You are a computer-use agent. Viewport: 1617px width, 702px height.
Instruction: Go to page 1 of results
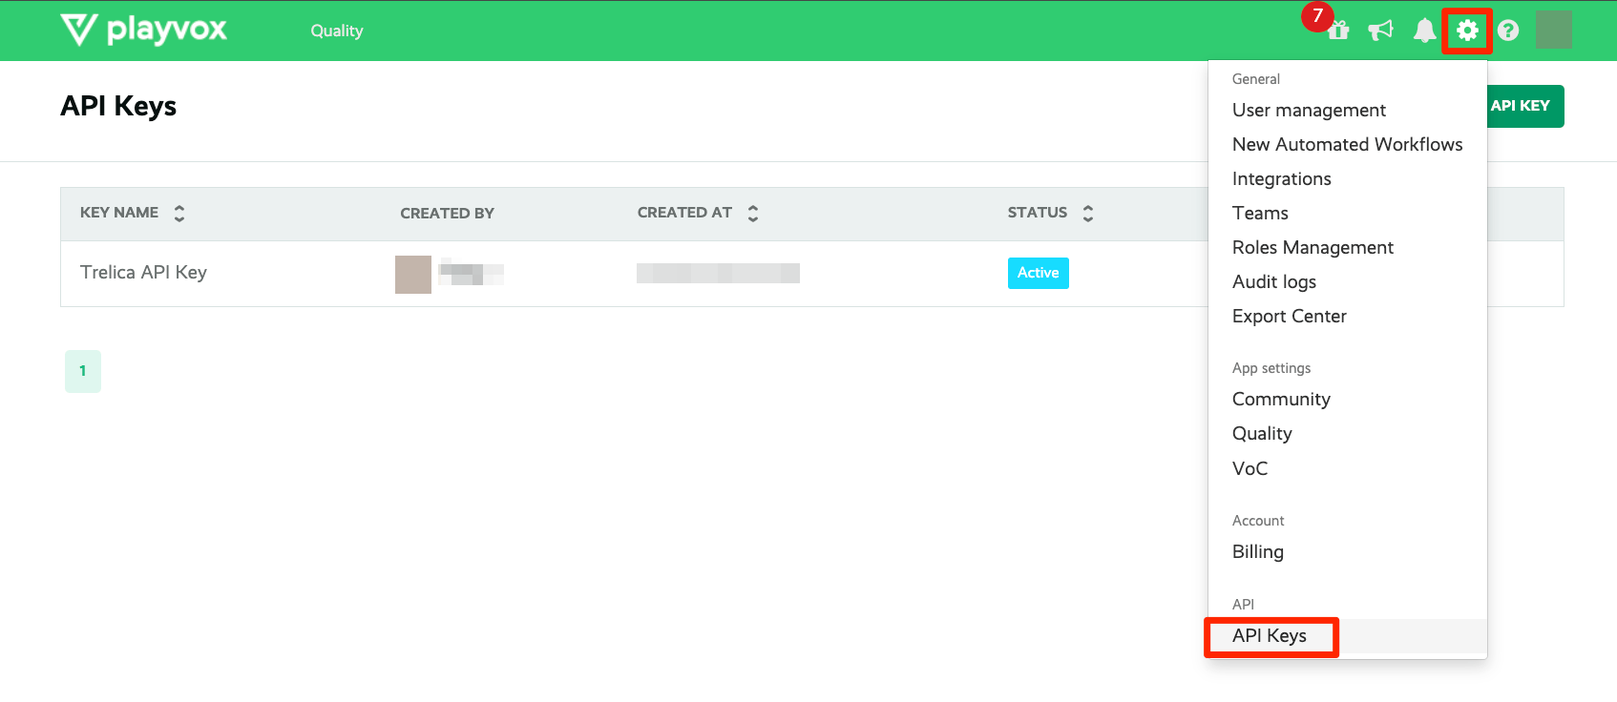[x=83, y=371]
